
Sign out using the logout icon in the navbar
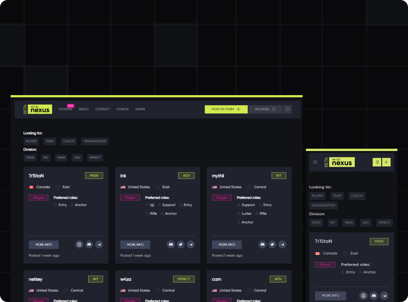[287, 109]
